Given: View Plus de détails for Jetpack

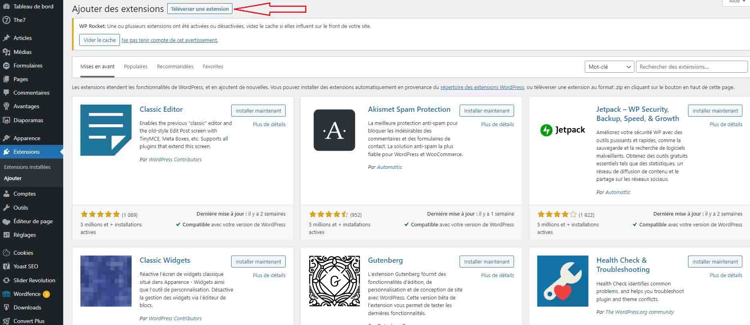Looking at the screenshot, I should (726, 124).
